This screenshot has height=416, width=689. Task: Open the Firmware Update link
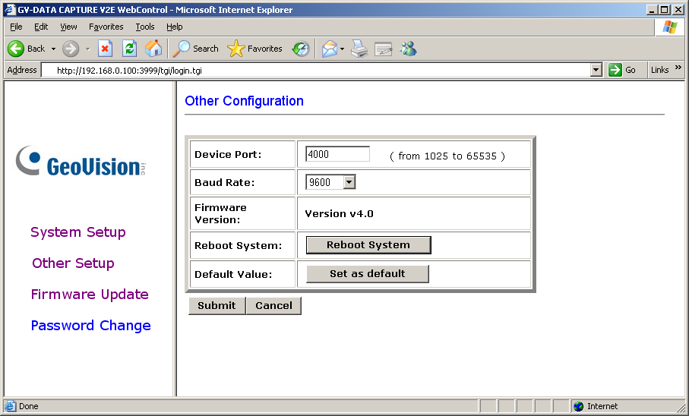pos(90,295)
